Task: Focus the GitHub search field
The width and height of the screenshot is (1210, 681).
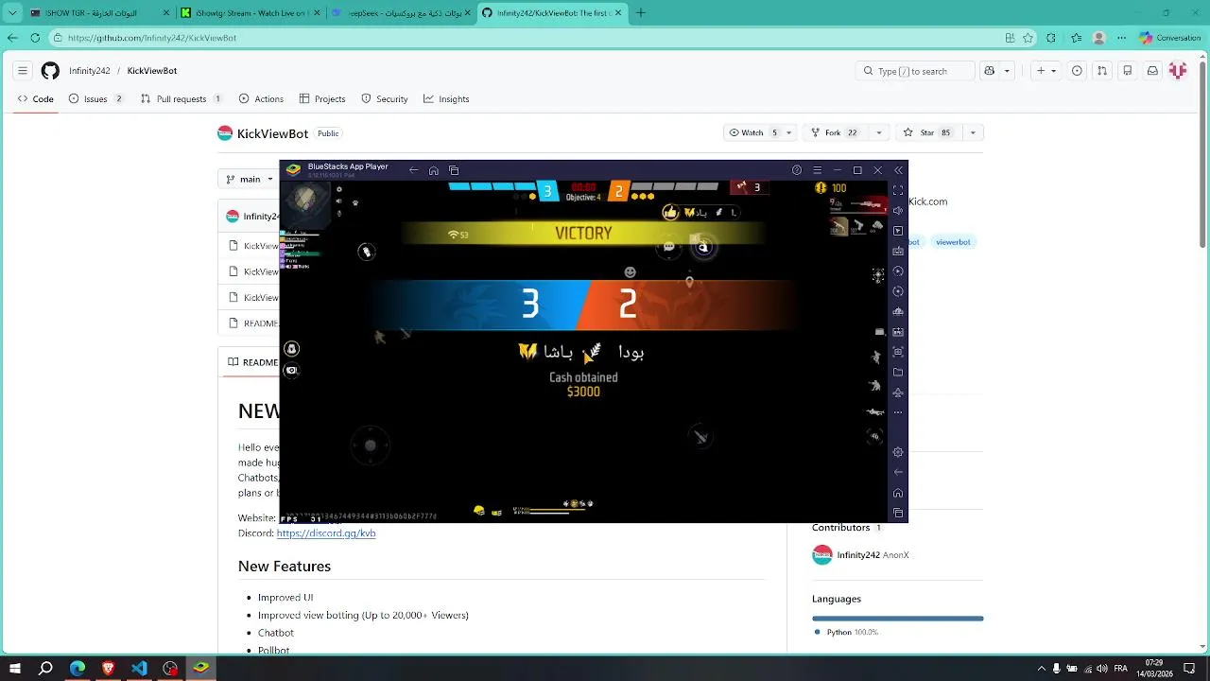Action: tap(915, 71)
